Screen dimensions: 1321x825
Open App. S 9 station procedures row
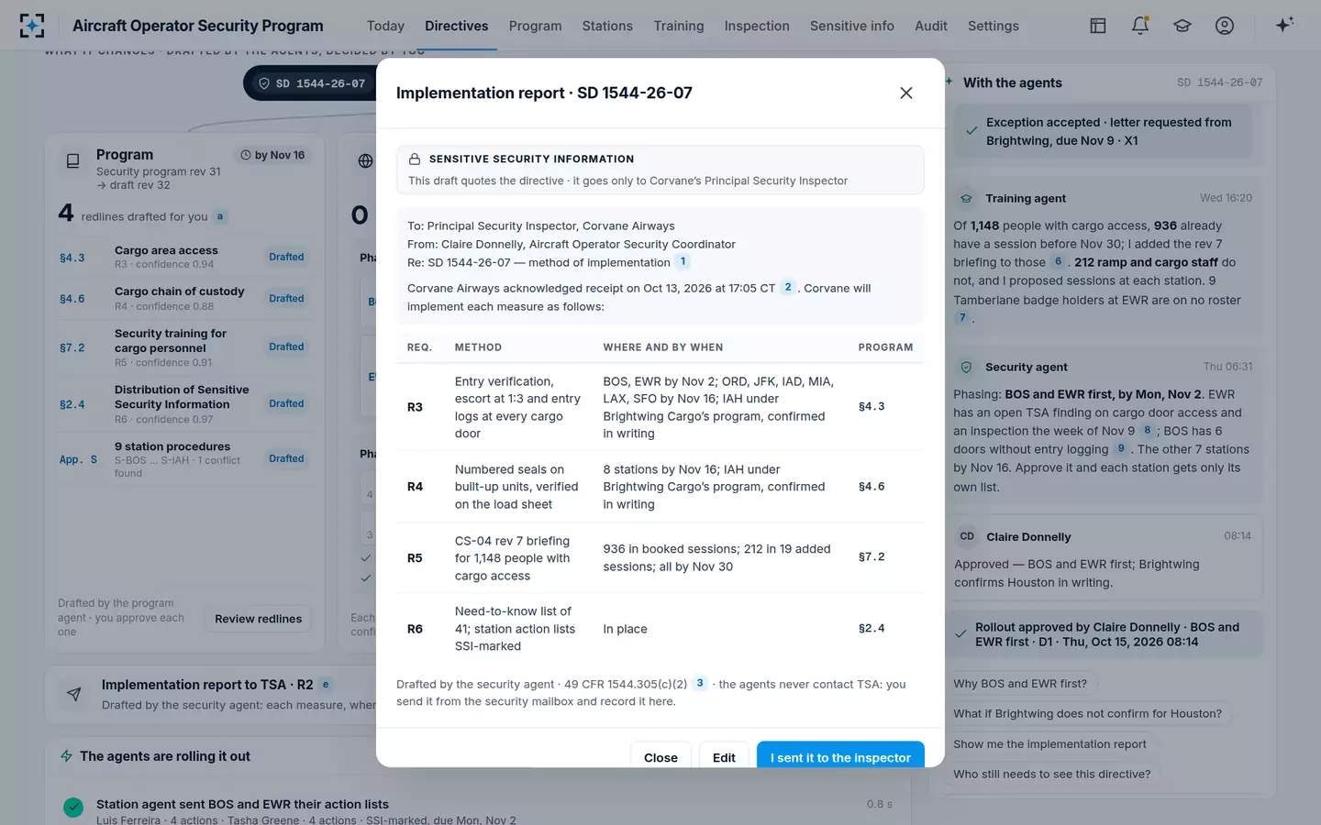coord(183,459)
